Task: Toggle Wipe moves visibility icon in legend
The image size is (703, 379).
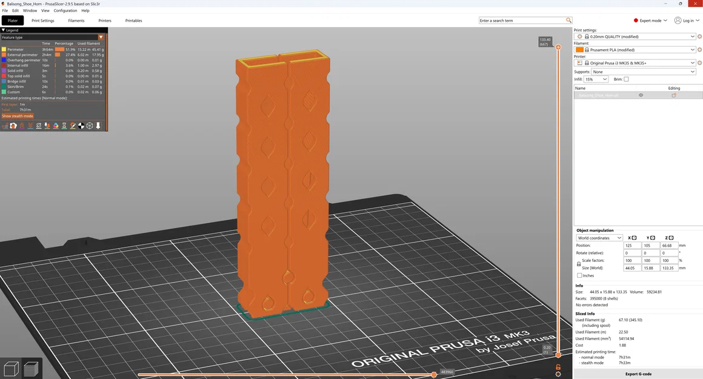Action: (x=13, y=126)
